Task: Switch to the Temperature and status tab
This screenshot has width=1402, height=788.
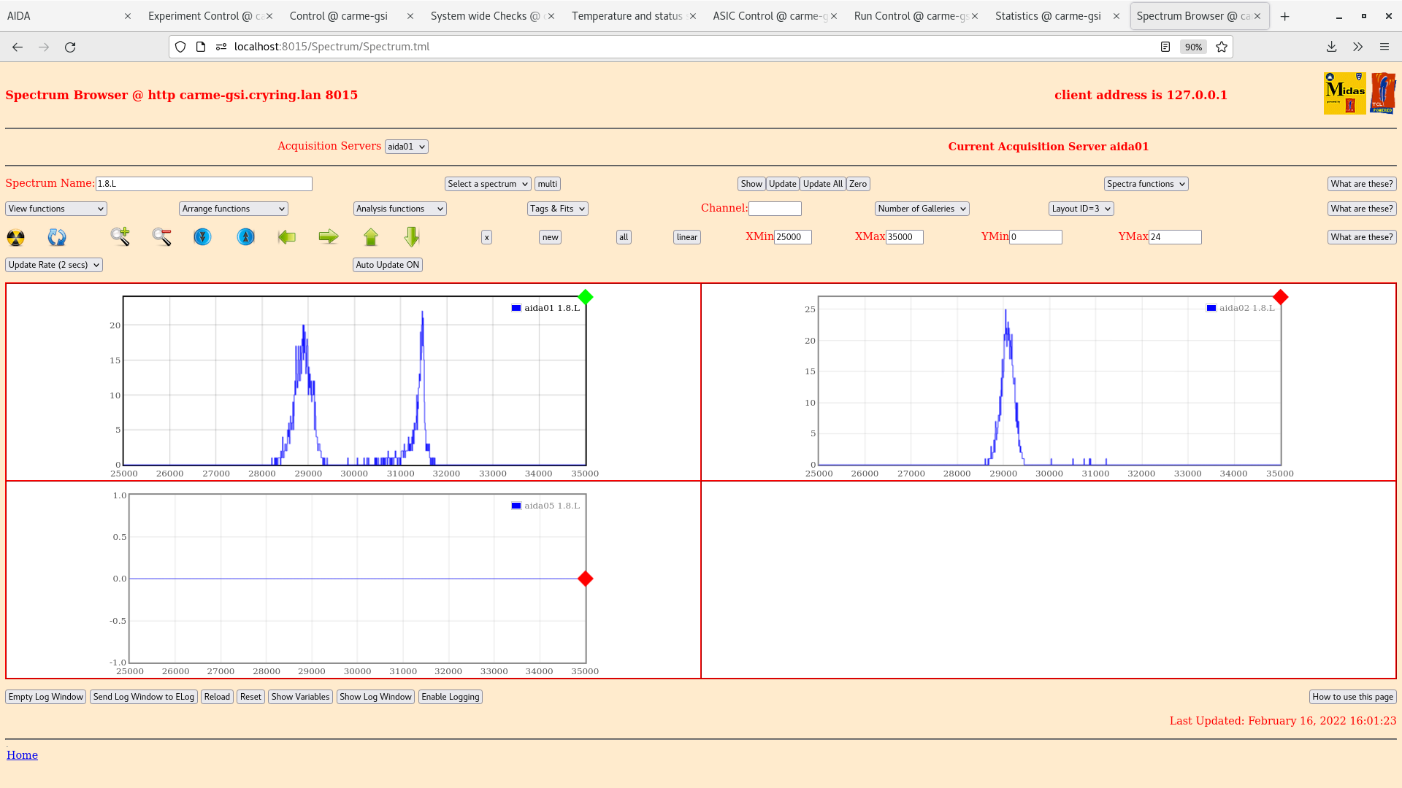Action: pyautogui.click(x=627, y=15)
